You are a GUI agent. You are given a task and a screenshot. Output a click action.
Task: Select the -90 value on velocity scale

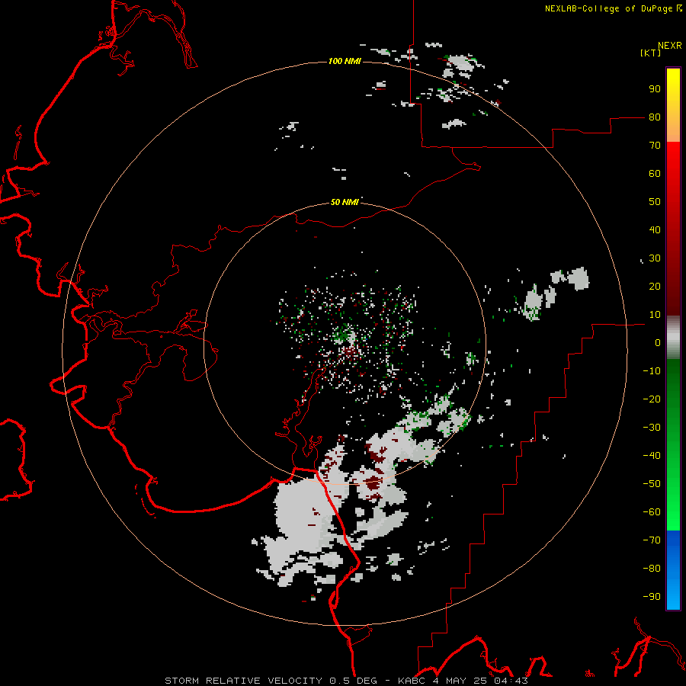[652, 597]
